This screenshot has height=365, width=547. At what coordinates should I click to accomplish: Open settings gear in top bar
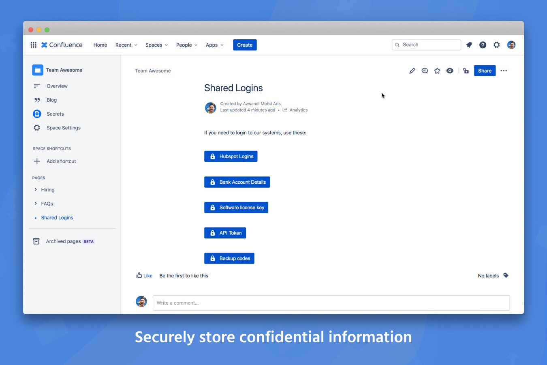click(x=497, y=45)
